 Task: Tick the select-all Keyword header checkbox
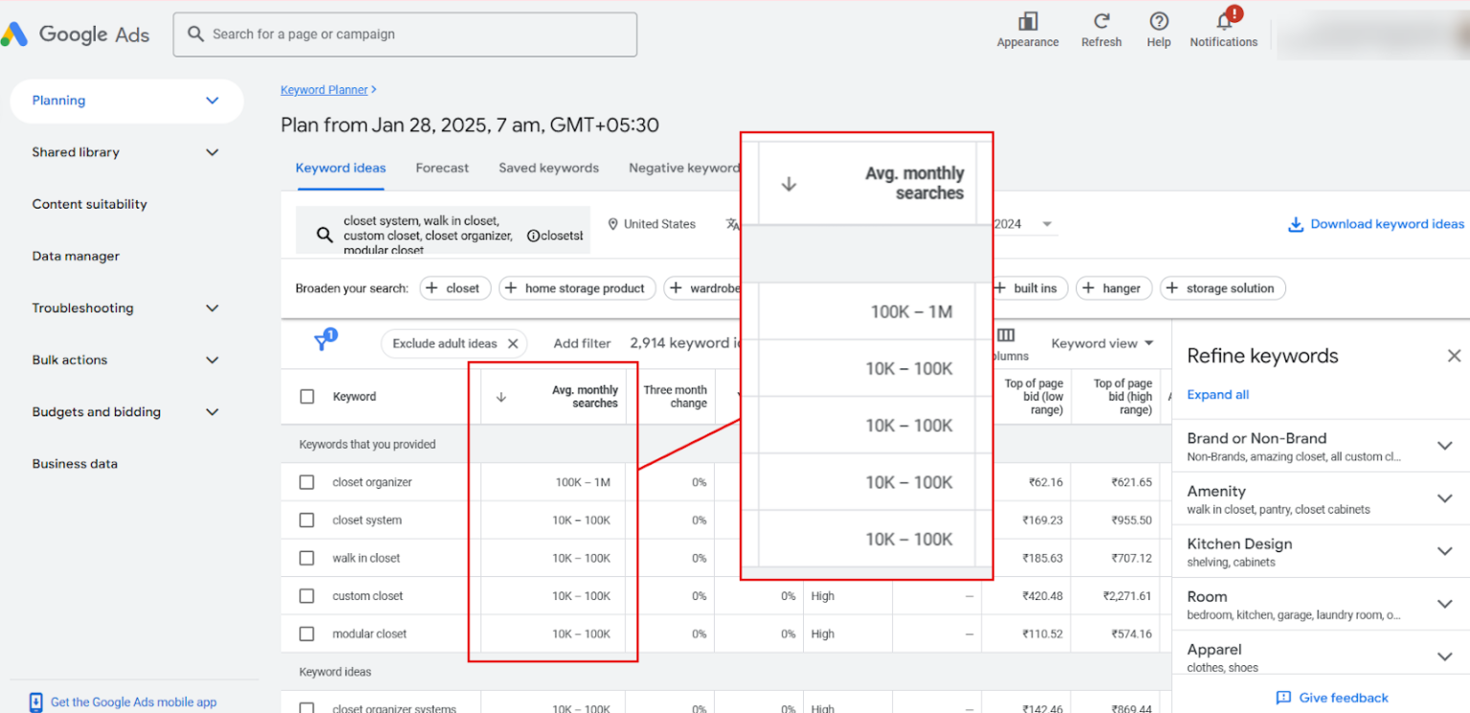307,396
